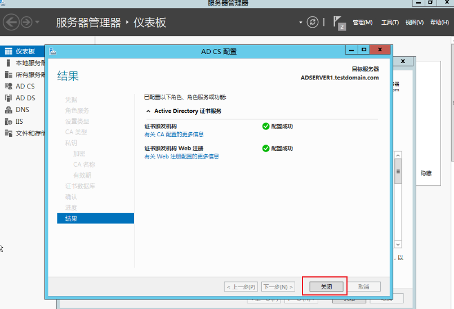
Task: Click the AD DS role icon in sidebar
Action: tap(8, 98)
